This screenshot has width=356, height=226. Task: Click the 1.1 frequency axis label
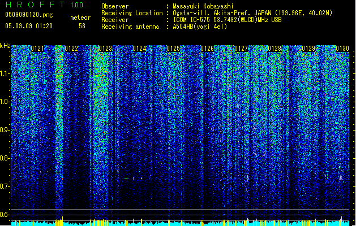(5, 73)
